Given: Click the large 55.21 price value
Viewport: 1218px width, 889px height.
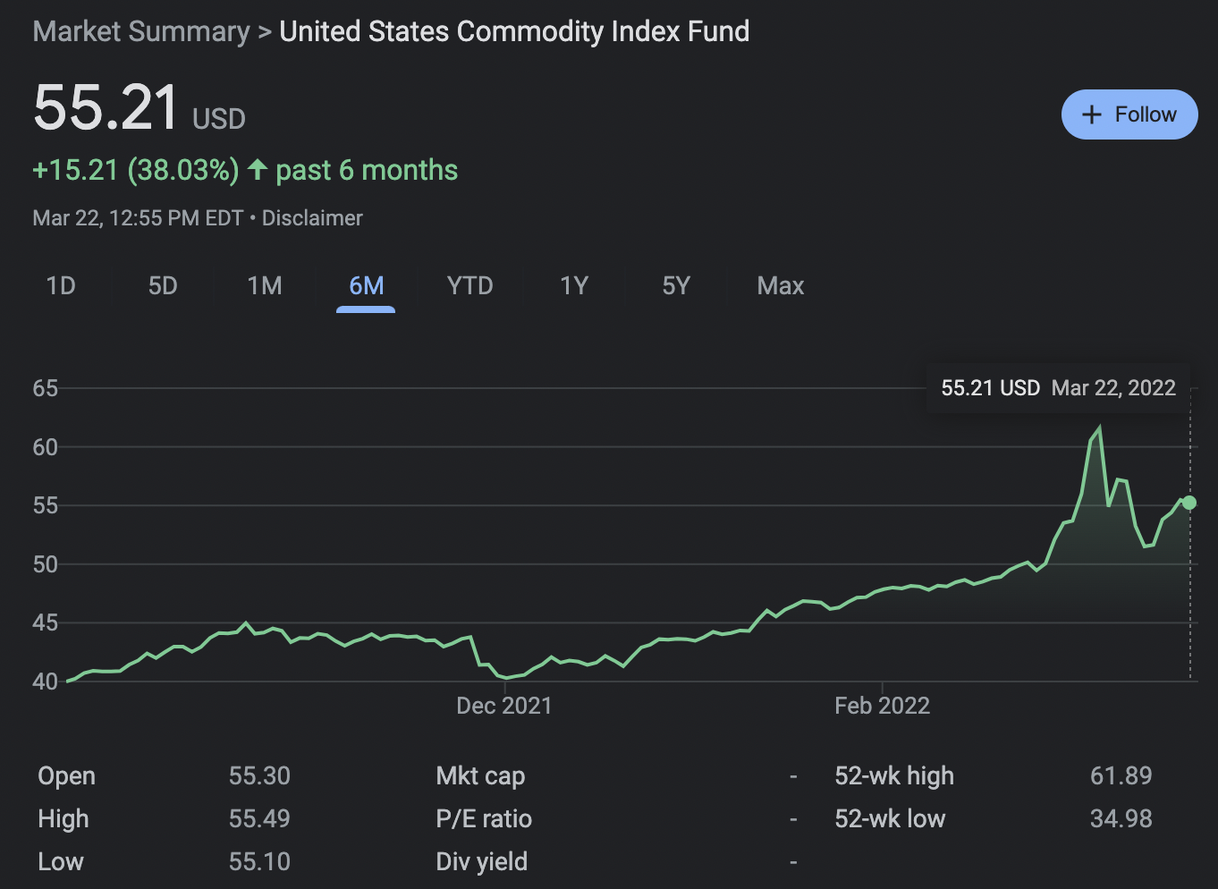Looking at the screenshot, I should pos(106,108).
